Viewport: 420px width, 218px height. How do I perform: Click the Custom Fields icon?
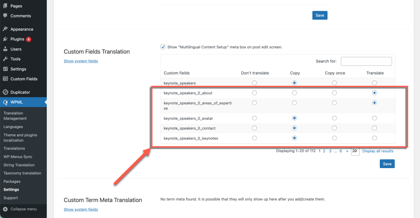5,79
